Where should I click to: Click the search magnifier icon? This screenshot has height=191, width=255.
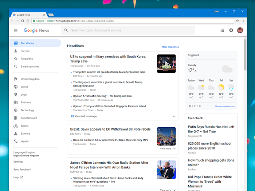tap(66, 30)
